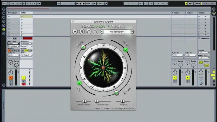Viewport: 217px width, 122px height.
Task: Click the transport Record button
Action: pos(84,4)
